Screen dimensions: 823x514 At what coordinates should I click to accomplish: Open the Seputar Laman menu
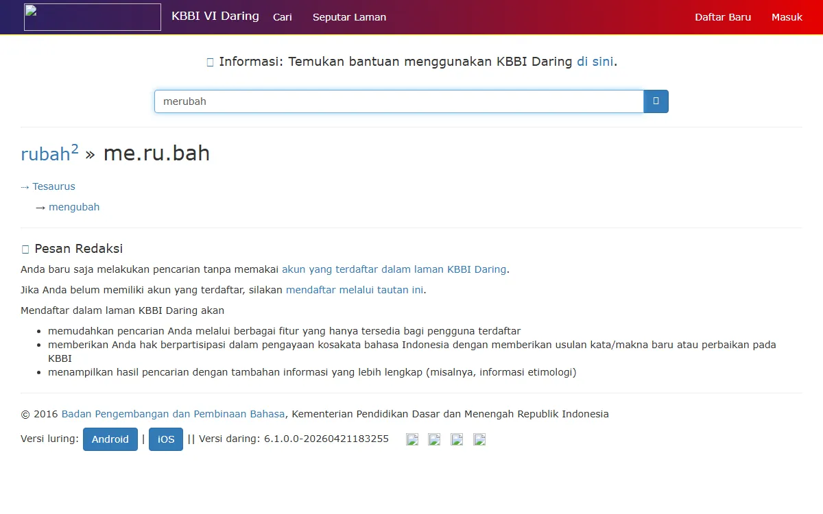(x=349, y=17)
